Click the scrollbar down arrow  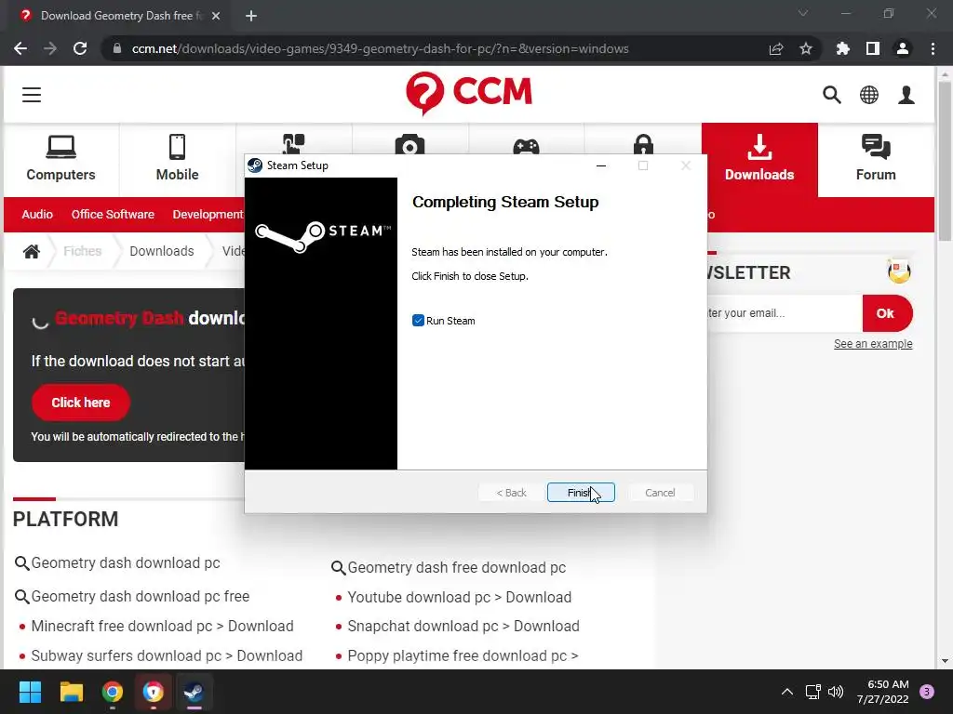[944, 661]
